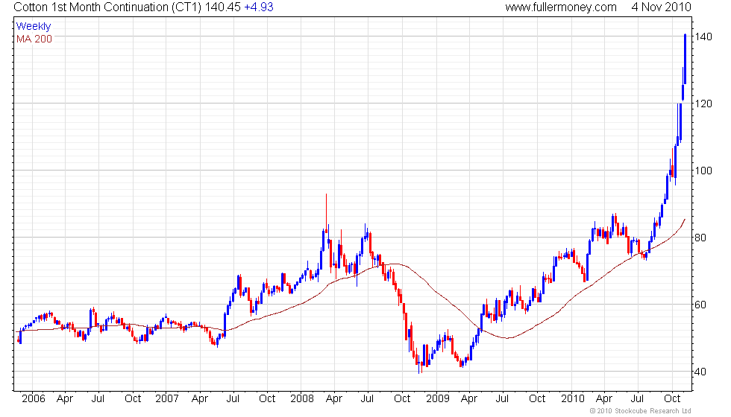This screenshot has height=417, width=731.
Task: Select the "MA 200" legend label
Action: [34, 39]
